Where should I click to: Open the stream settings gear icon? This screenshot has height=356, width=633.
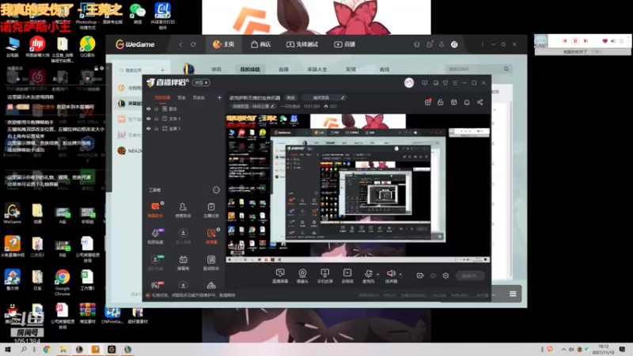445,275
